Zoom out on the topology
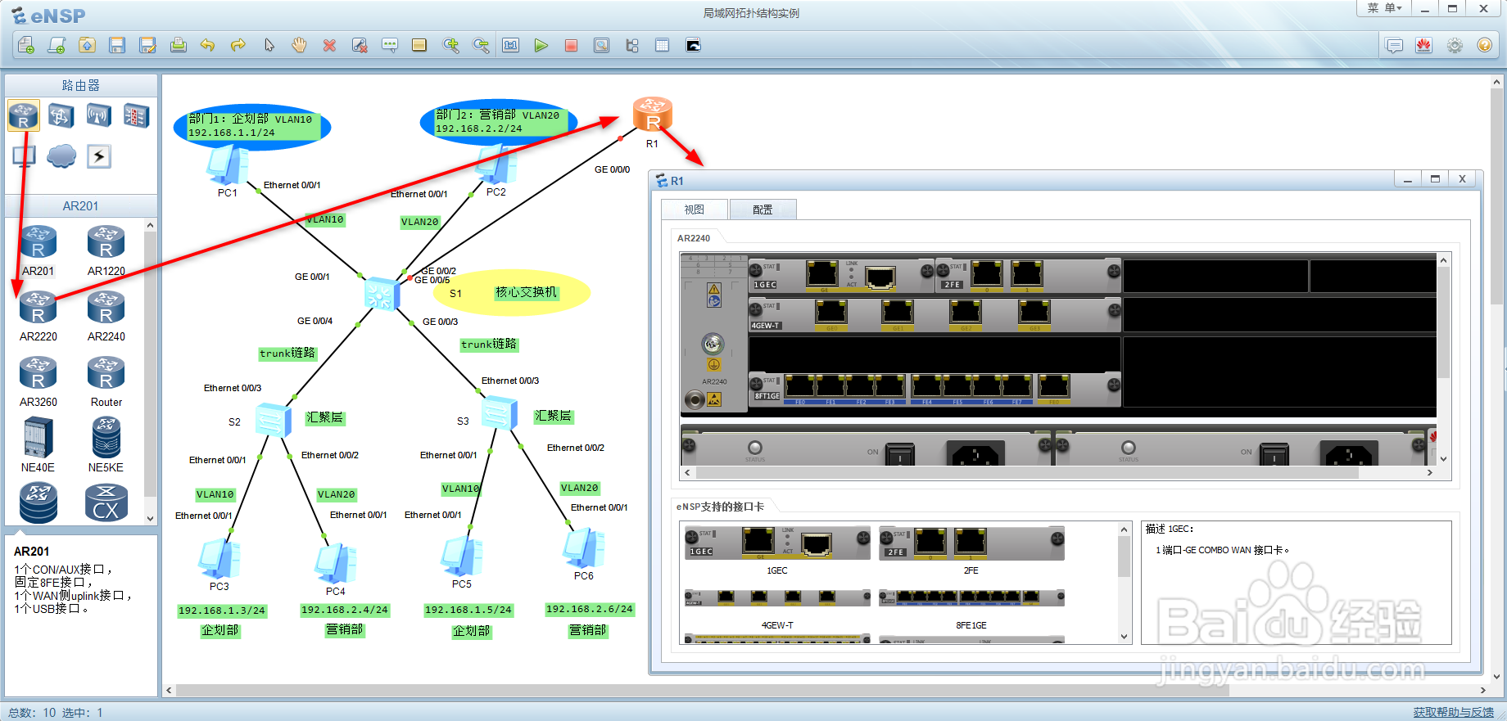 click(481, 45)
